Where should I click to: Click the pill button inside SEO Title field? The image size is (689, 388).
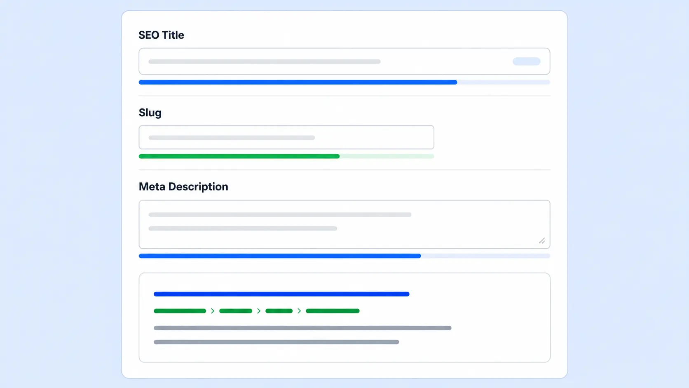point(526,61)
